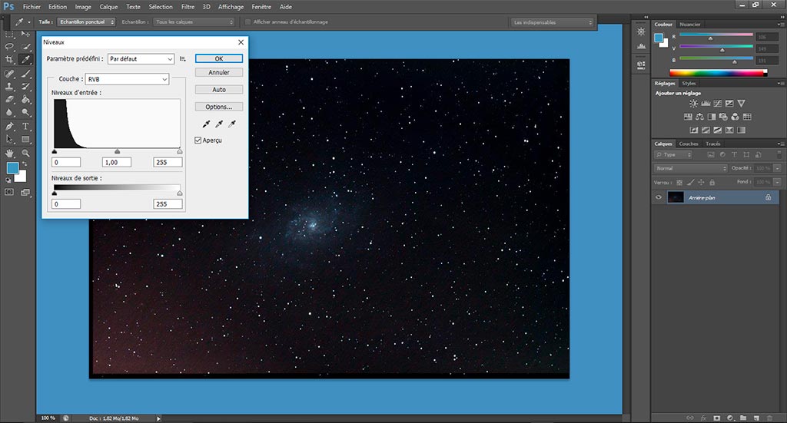
Task: Select the History Brush tool
Action: (x=25, y=86)
